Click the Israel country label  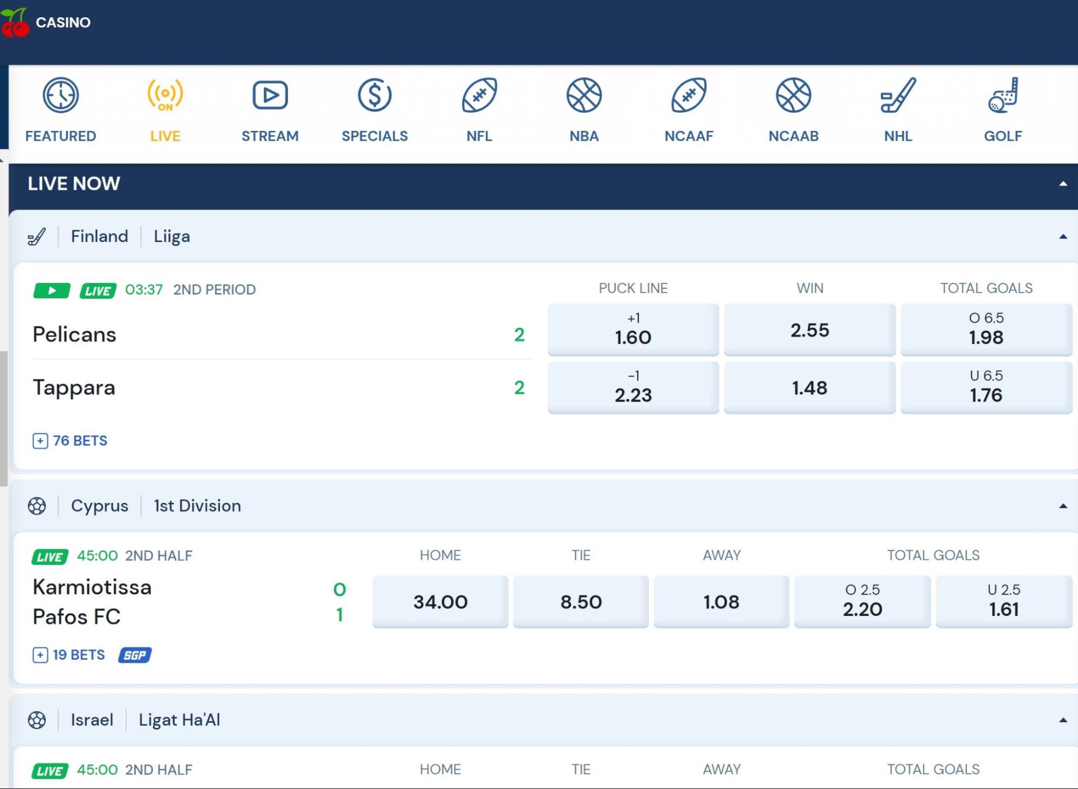[x=92, y=720]
